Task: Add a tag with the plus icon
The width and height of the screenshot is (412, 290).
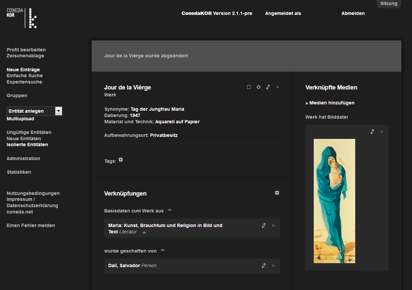Action: [121, 160]
